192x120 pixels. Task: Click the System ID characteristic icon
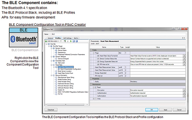coord(56,90)
